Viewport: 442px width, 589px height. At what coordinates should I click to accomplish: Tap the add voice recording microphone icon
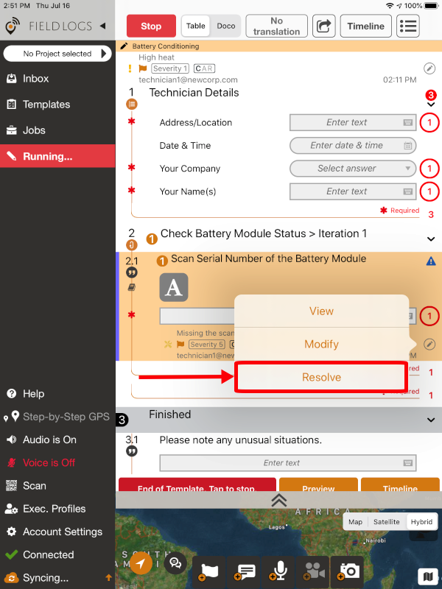pos(280,569)
